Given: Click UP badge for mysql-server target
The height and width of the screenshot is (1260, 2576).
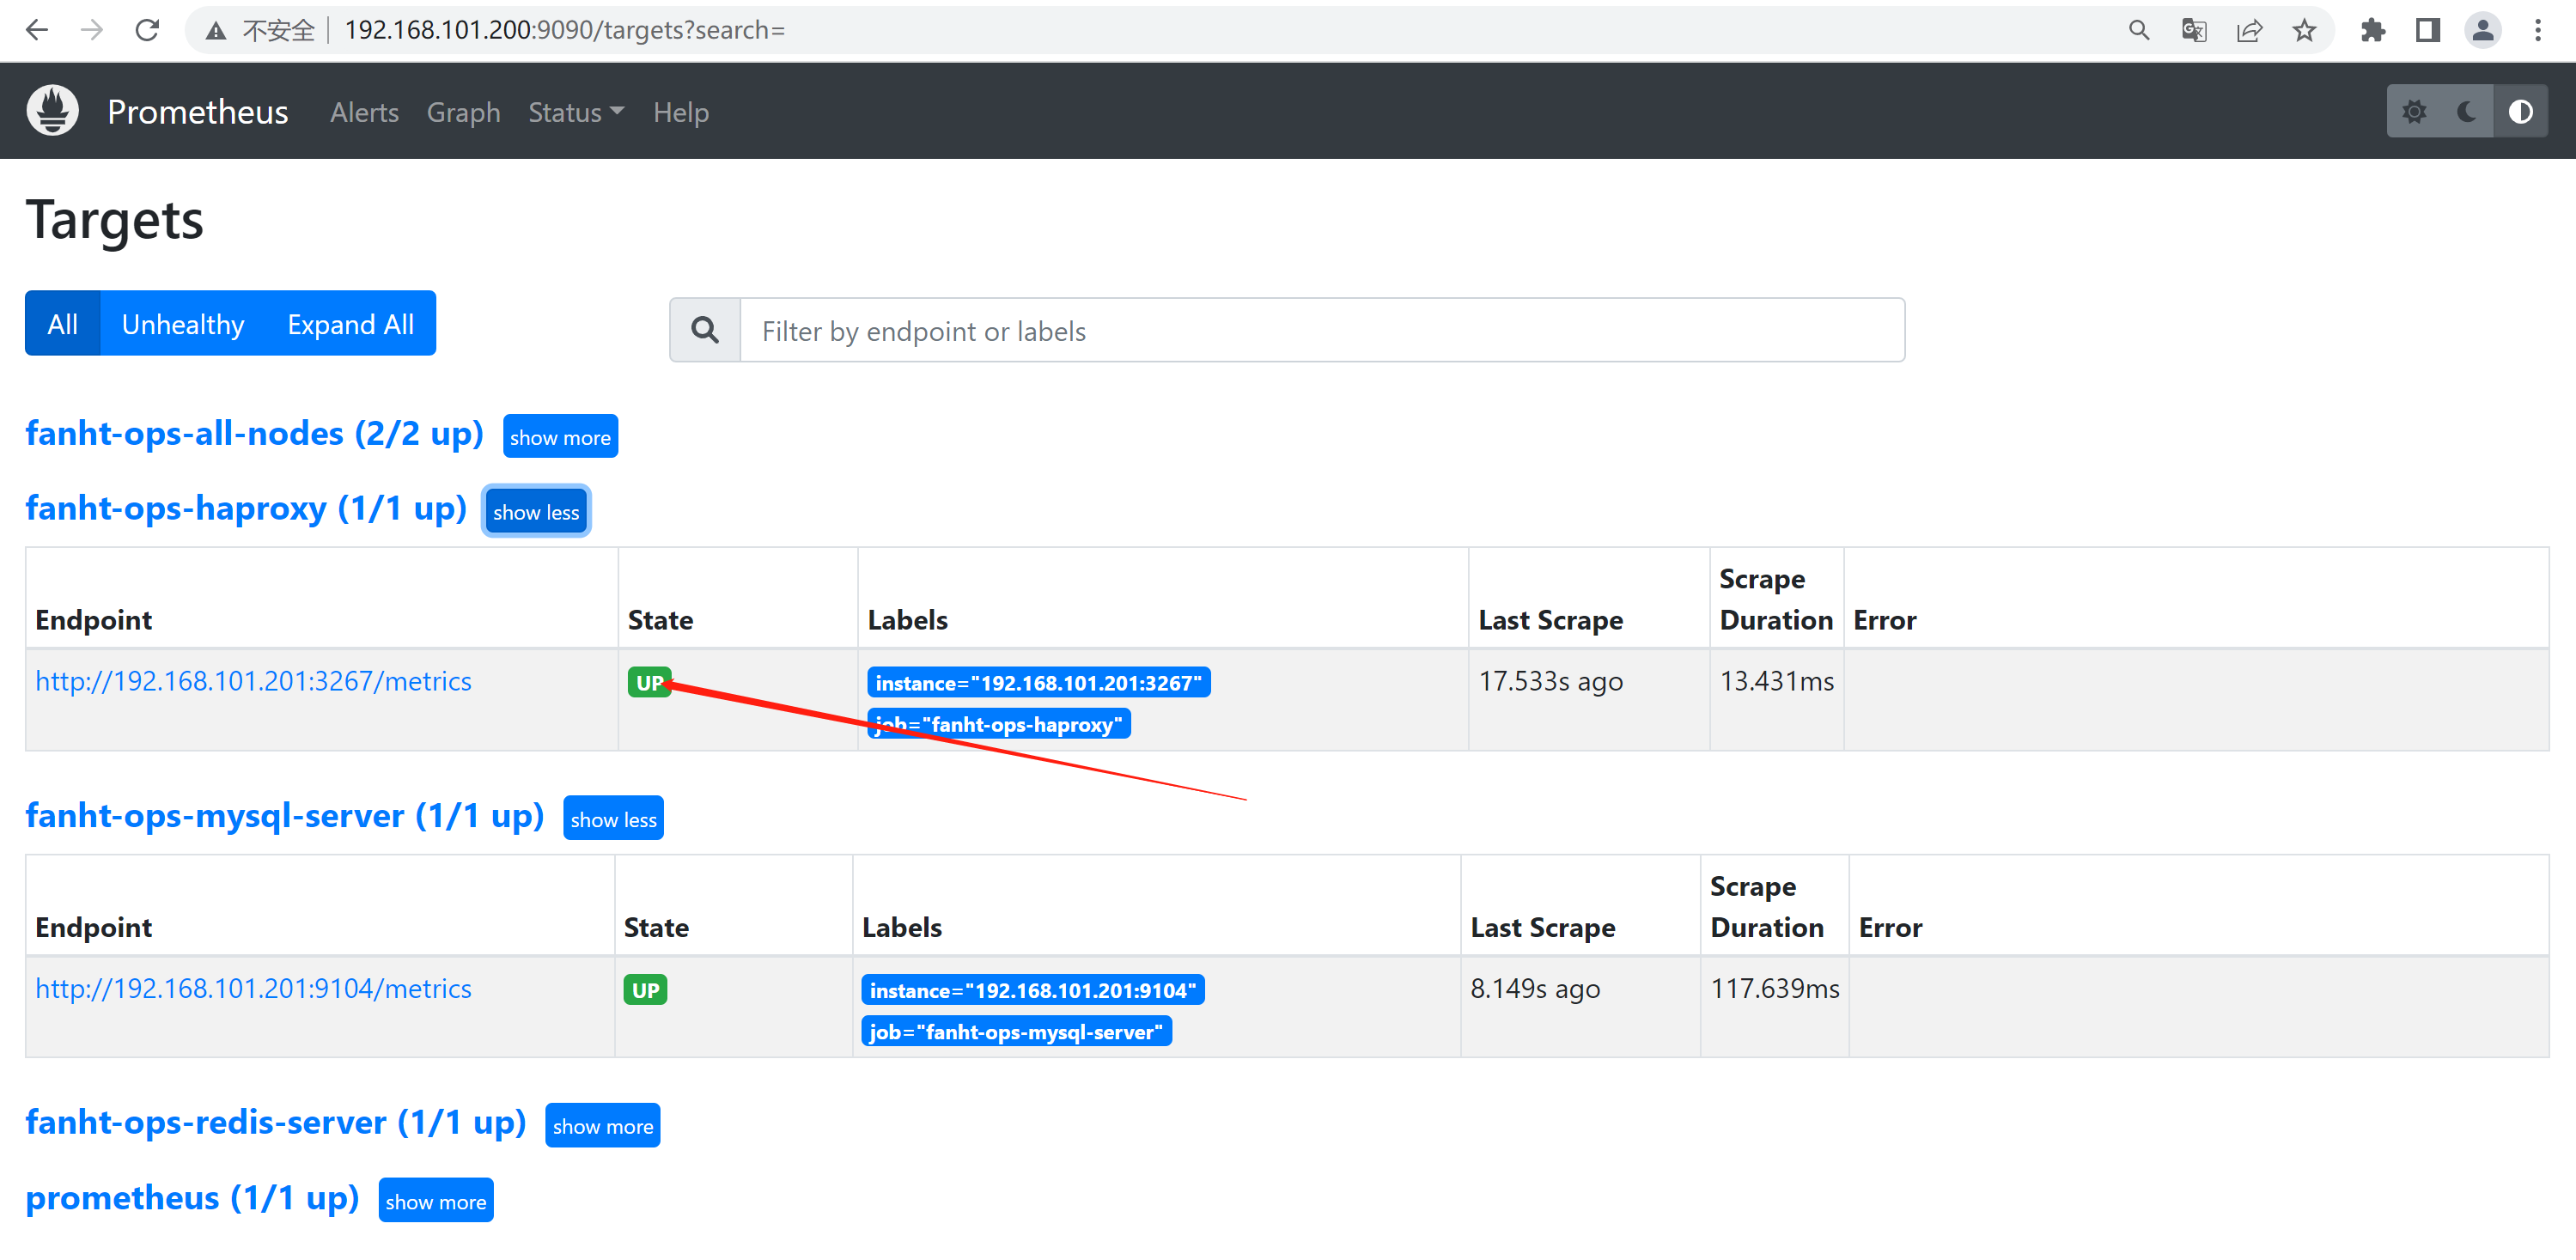Looking at the screenshot, I should [645, 990].
